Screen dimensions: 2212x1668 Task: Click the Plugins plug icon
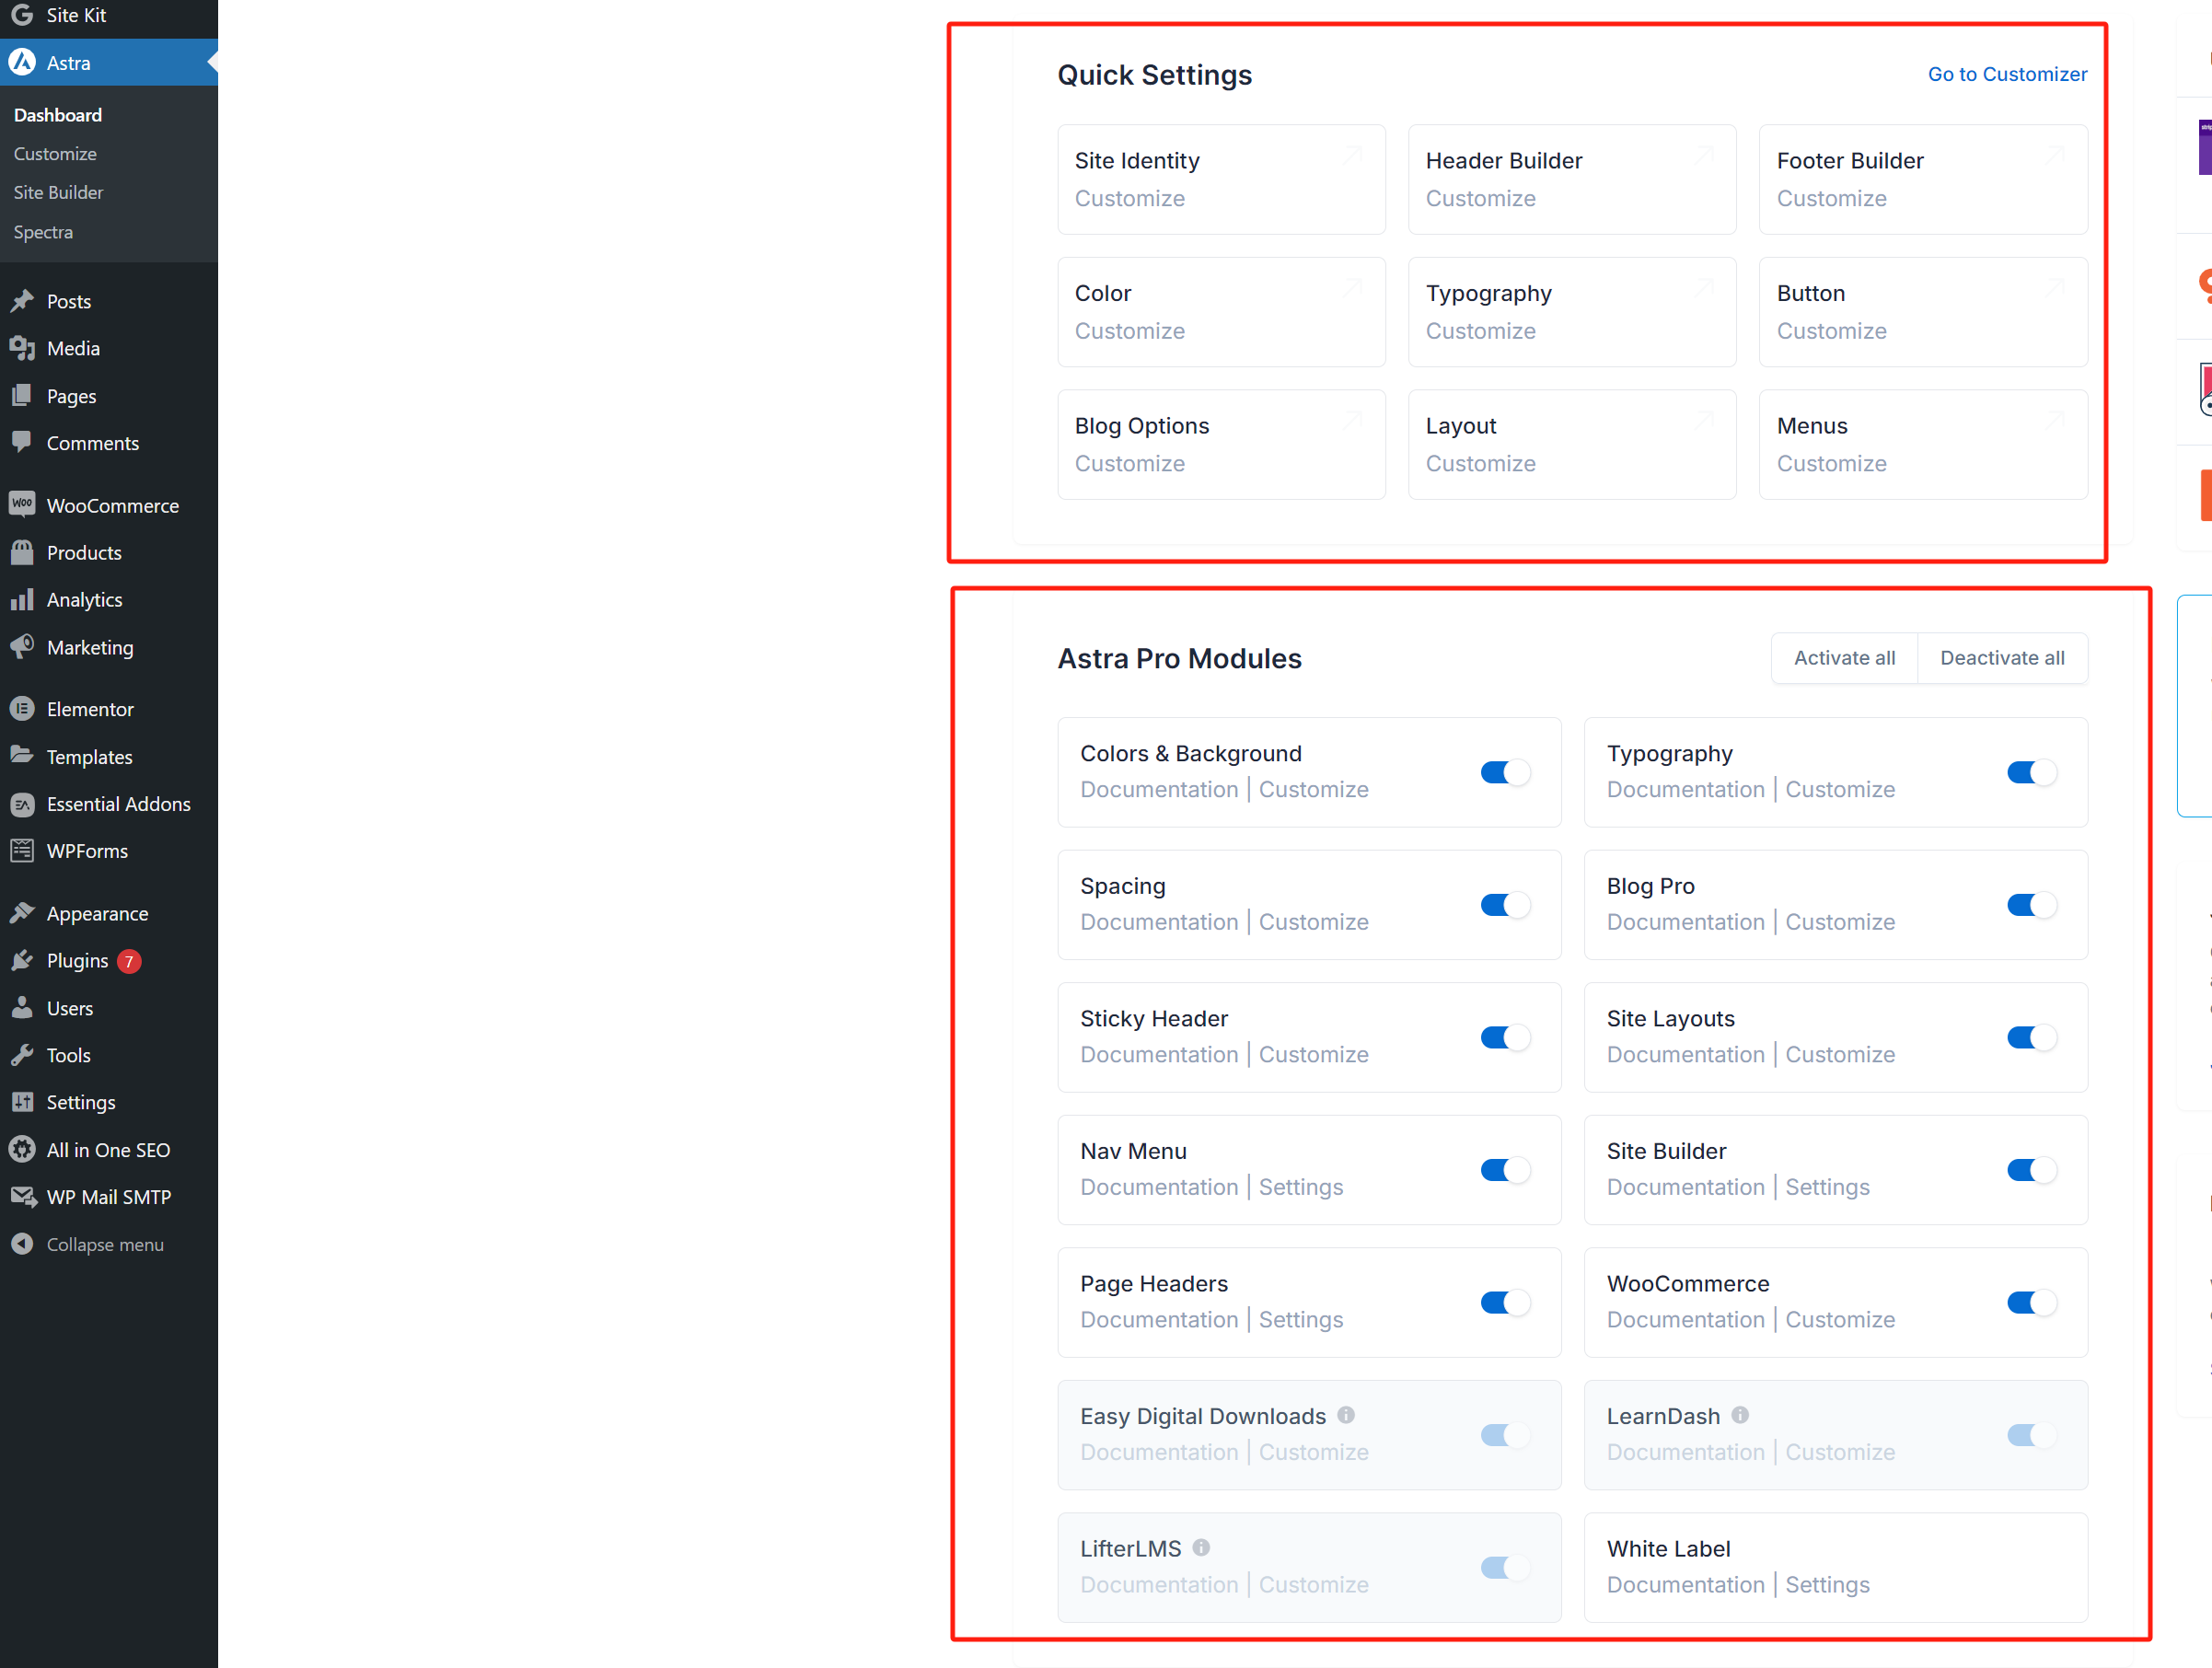click(x=22, y=960)
